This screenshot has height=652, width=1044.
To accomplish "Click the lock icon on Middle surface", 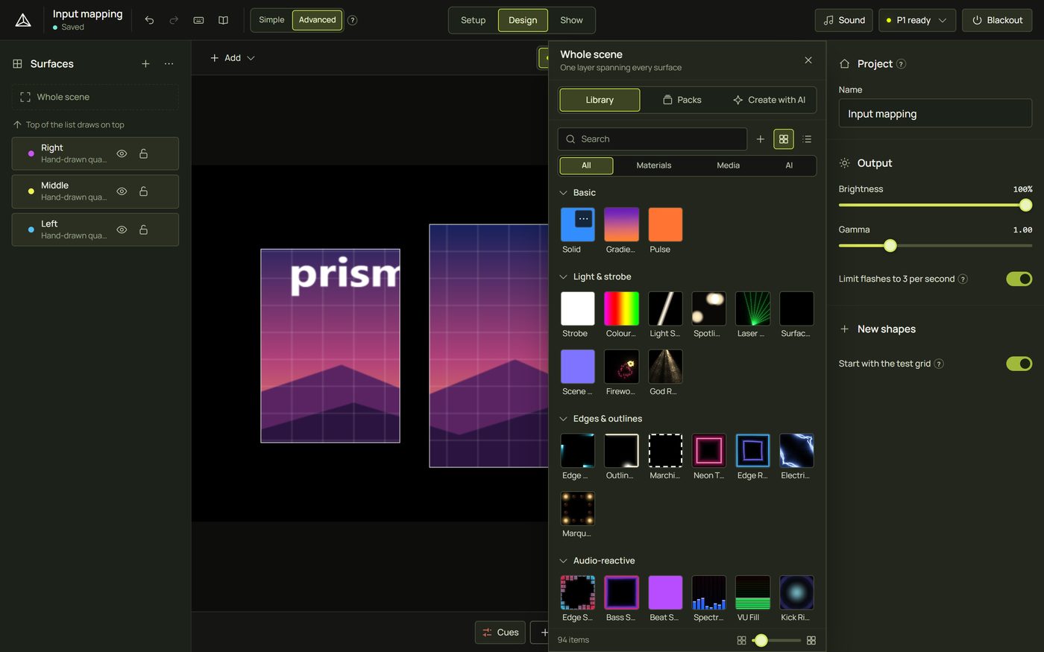I will [143, 192].
